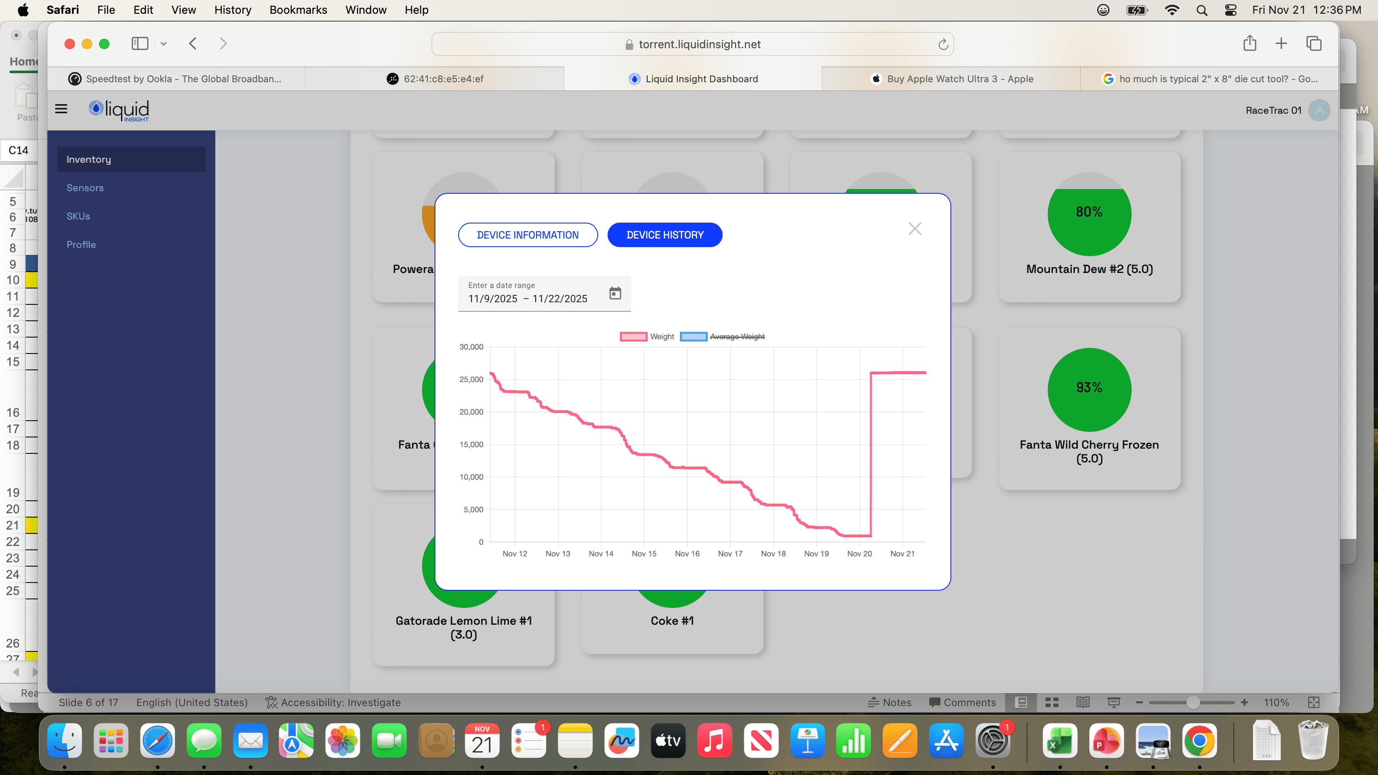Open the Bookmarks menu

pos(298,10)
